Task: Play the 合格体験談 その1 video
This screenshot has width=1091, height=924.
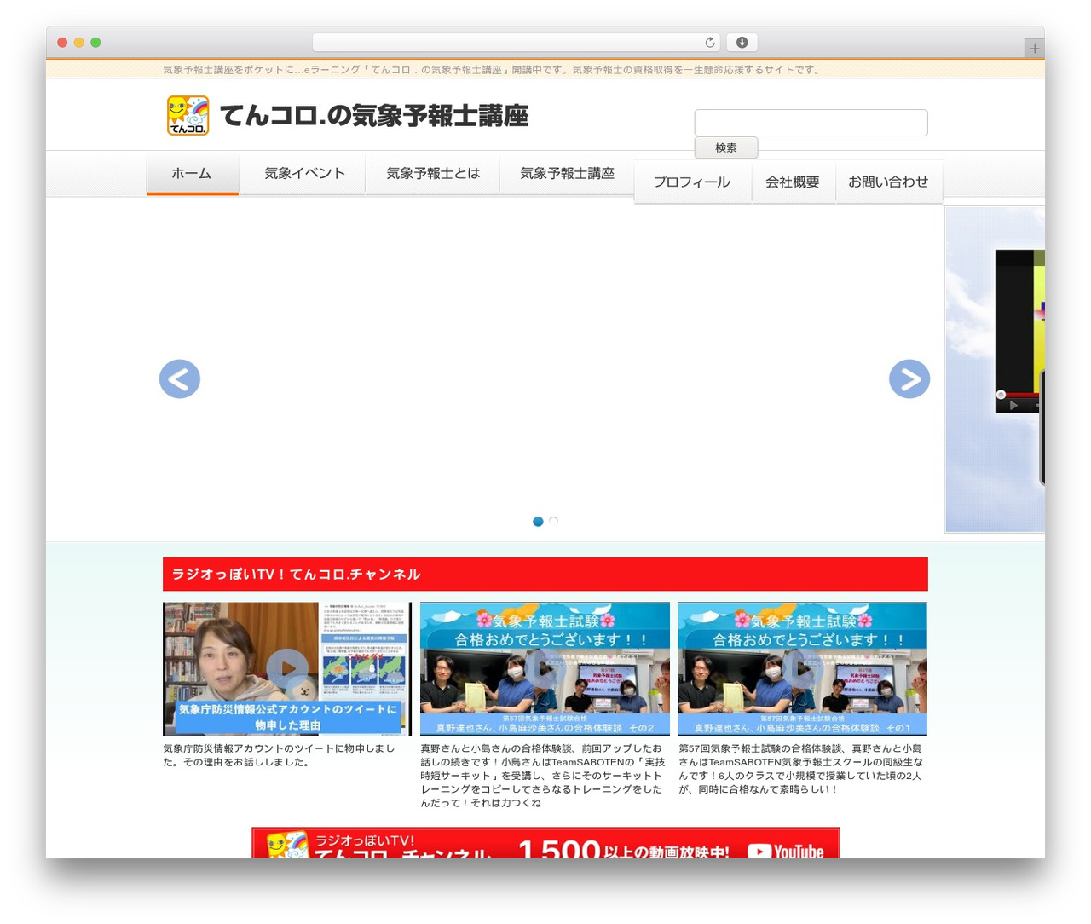Action: pos(803,668)
